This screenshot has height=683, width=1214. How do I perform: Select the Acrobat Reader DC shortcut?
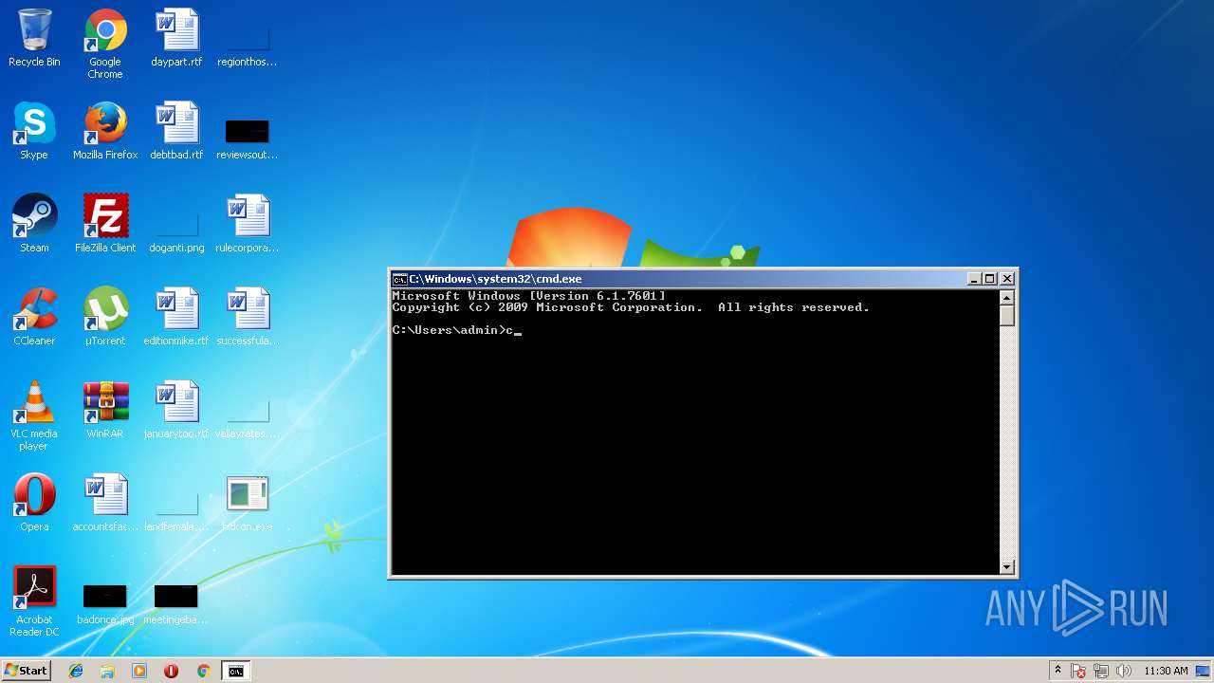pos(34,601)
